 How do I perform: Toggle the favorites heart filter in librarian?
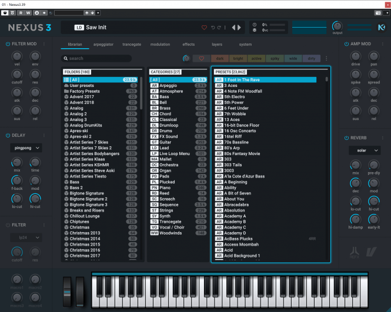[x=202, y=58]
